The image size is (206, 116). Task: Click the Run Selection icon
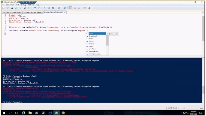49,8
